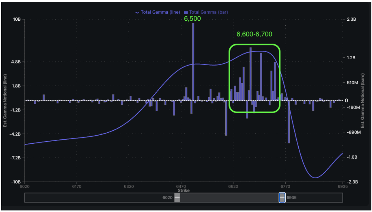372x212 pixels.
Task: Toggle the Total Gamma (bar) legend entry
Action: 206,12
